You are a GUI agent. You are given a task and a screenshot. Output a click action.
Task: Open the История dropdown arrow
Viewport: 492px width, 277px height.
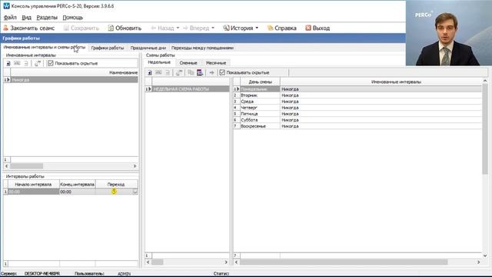(257, 28)
